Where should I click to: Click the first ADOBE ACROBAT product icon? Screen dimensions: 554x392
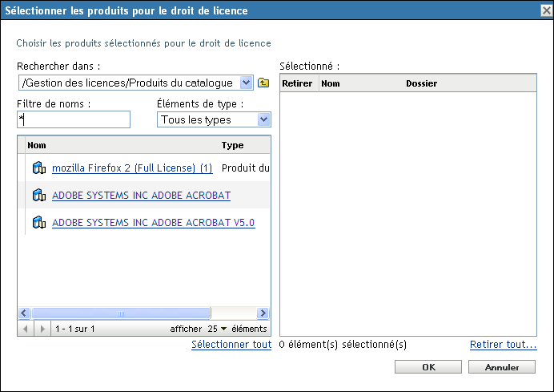pos(39,196)
